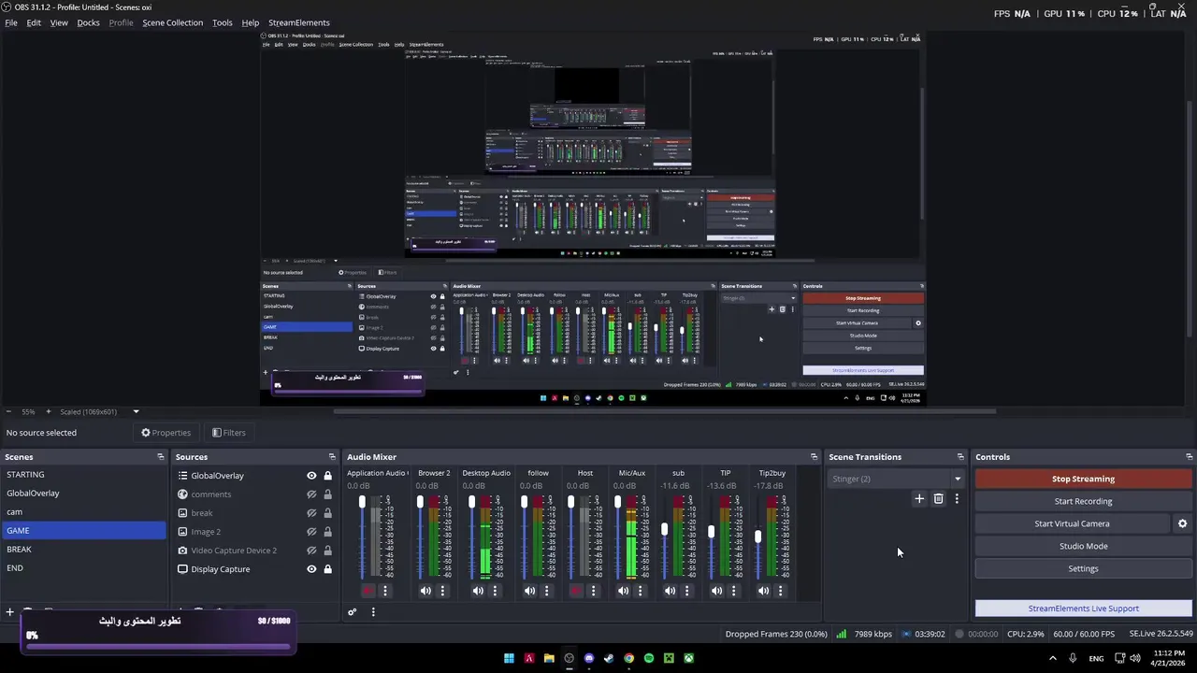The width and height of the screenshot is (1197, 673).
Task: Float the Scenes dock panel icon
Action: [161, 457]
